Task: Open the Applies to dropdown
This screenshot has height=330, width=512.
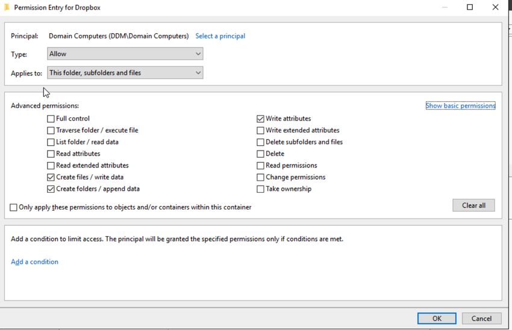Action: [125, 73]
